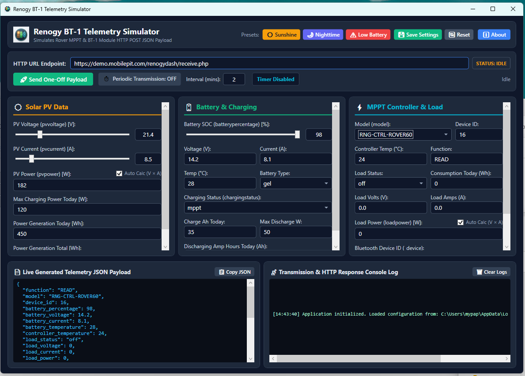Click JSON payload scroll-down arrow
Screen dimensions: 525x376
tap(250, 359)
